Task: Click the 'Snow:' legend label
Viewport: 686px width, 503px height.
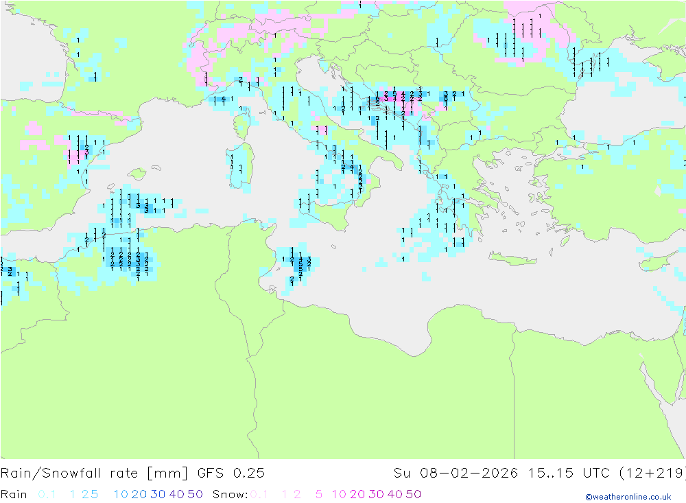Action: tap(230, 494)
